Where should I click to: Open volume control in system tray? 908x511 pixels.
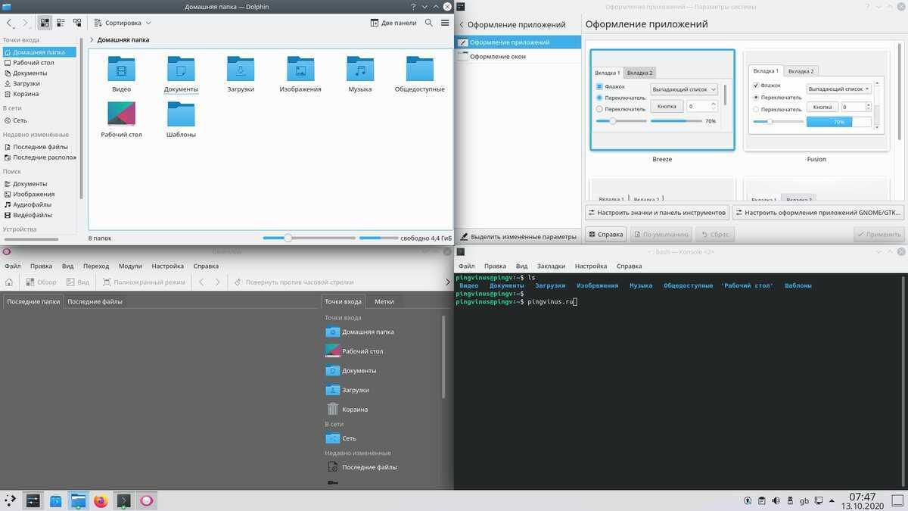click(x=776, y=500)
